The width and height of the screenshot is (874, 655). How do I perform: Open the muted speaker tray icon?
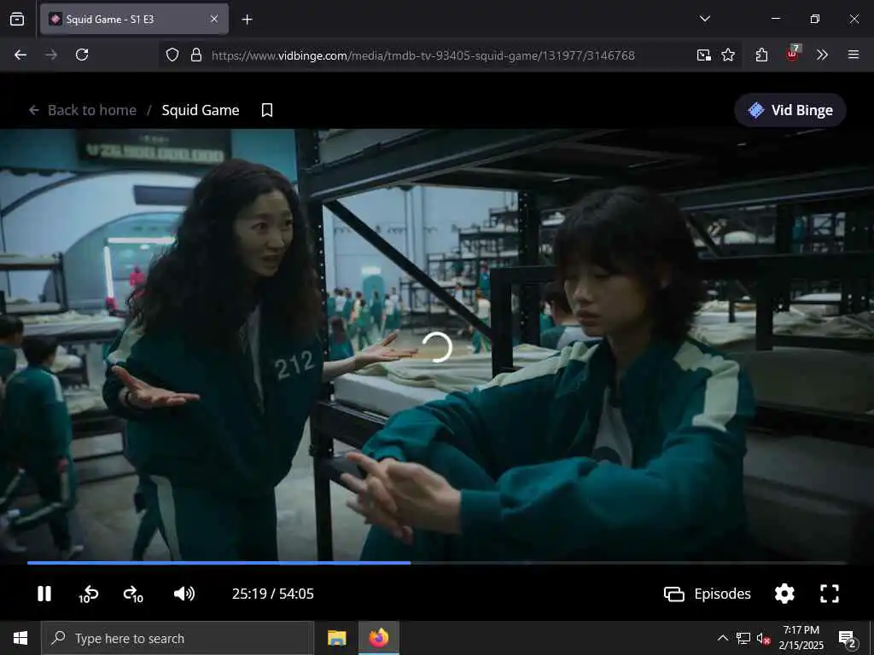763,638
